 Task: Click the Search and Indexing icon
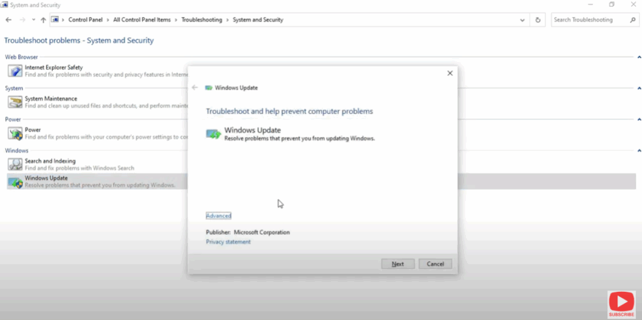[x=15, y=164]
